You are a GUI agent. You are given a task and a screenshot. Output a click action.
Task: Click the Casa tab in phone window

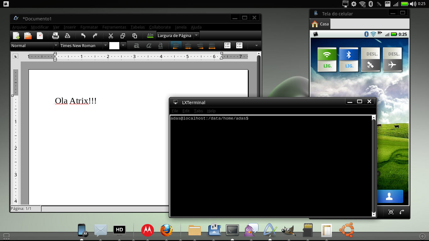click(320, 24)
